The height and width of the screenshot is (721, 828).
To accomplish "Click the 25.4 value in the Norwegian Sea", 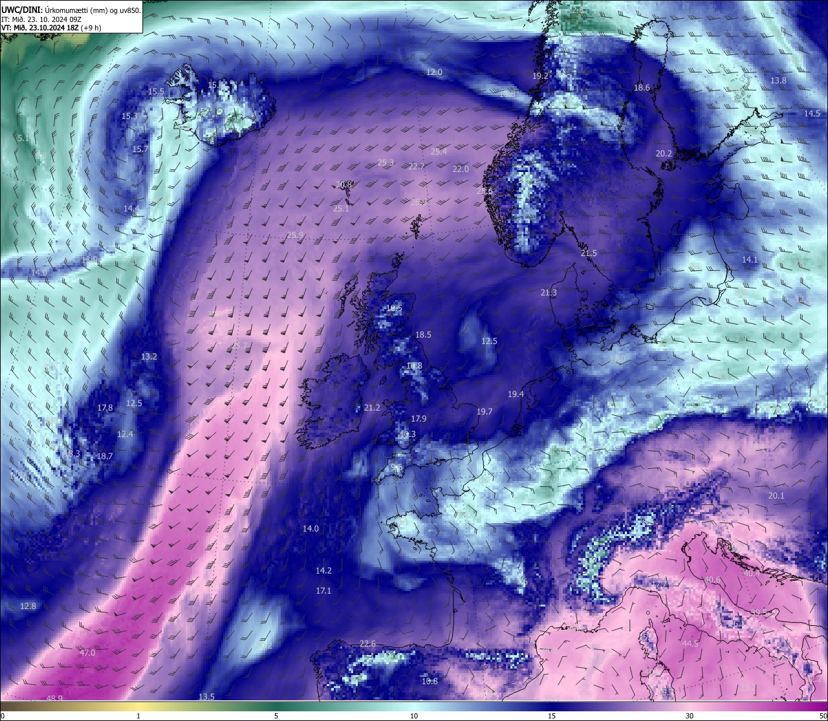I will point(439,152).
